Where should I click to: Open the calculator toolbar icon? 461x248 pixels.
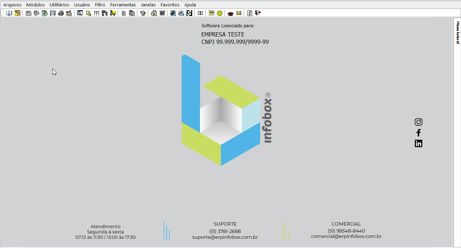[x=29, y=13]
